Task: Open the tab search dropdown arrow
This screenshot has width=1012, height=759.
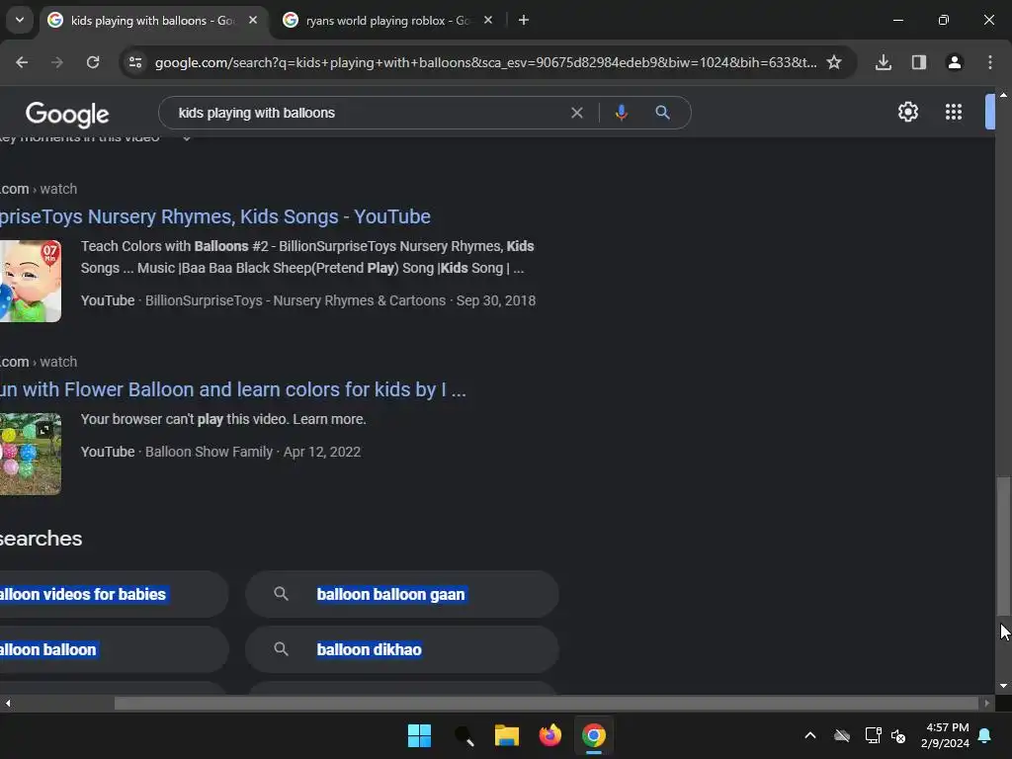Action: point(20,20)
